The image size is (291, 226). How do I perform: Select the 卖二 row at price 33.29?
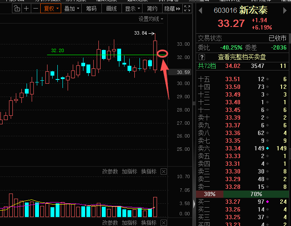coord(242,179)
